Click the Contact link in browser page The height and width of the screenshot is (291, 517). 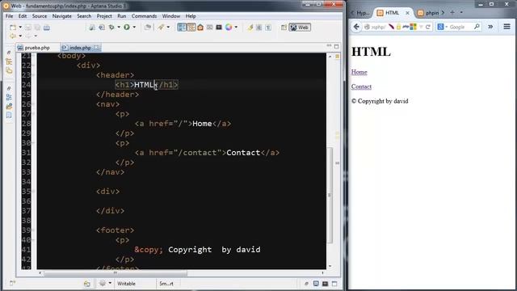361,86
